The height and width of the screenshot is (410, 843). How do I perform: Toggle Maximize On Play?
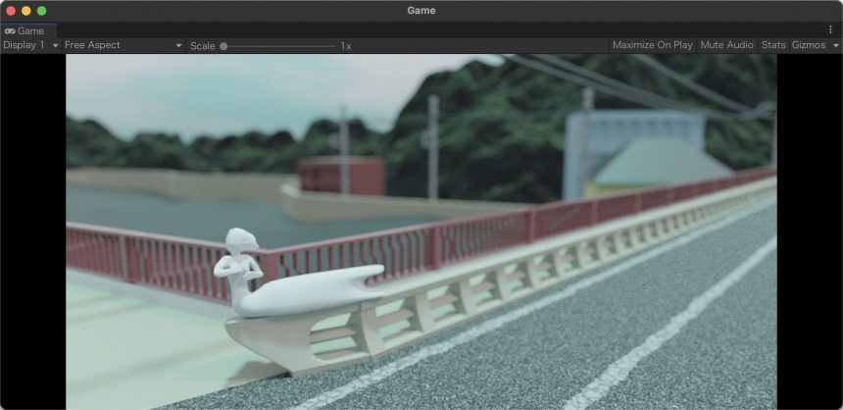coord(652,45)
